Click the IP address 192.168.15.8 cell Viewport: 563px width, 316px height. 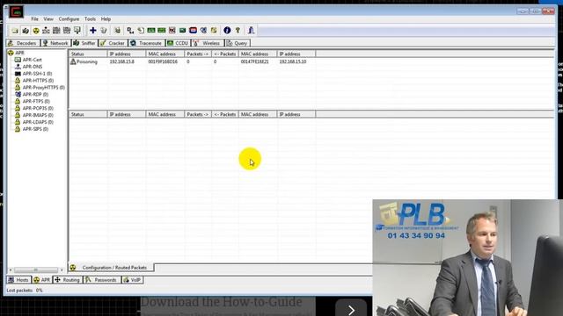coord(122,61)
